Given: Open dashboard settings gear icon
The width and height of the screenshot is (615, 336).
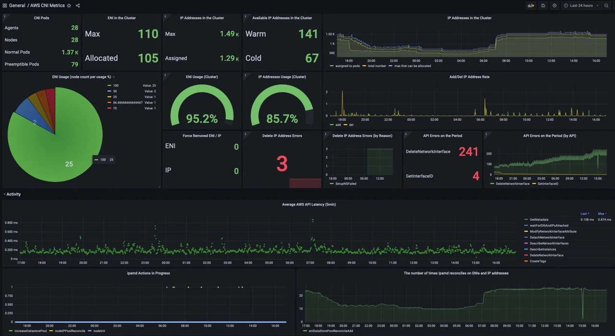Looking at the screenshot, I should (x=554, y=6).
